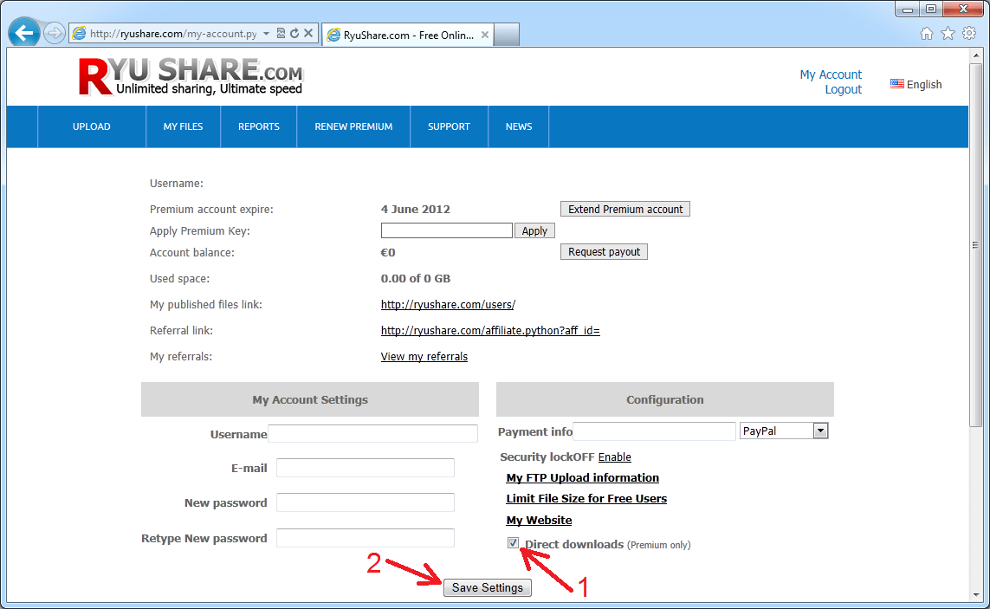Click Enable next to Security lock
Viewport: 990px width, 609px height.
pos(614,457)
